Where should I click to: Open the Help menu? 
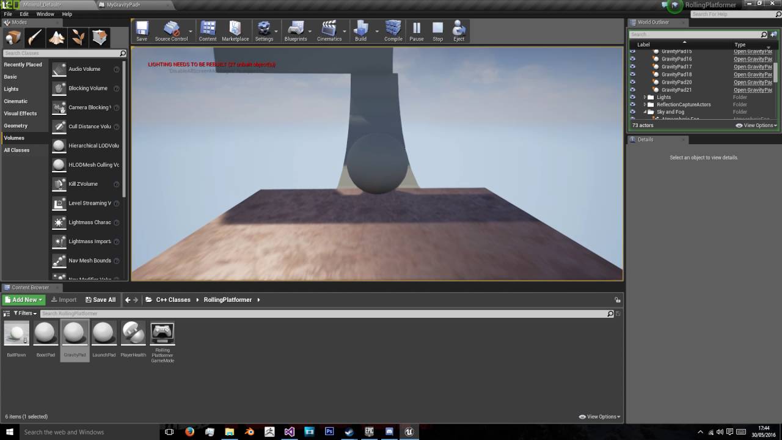[67, 14]
